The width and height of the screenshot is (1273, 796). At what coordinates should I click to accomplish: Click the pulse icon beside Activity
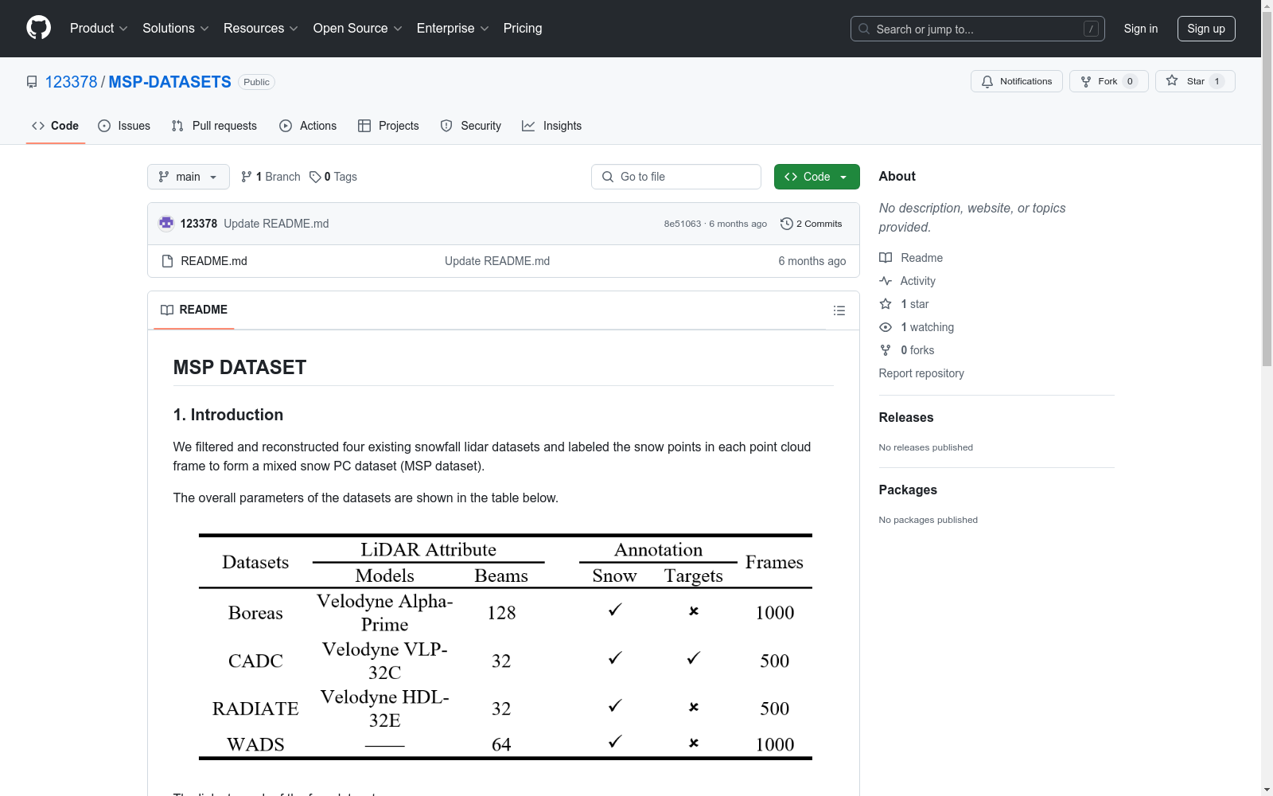[886, 281]
